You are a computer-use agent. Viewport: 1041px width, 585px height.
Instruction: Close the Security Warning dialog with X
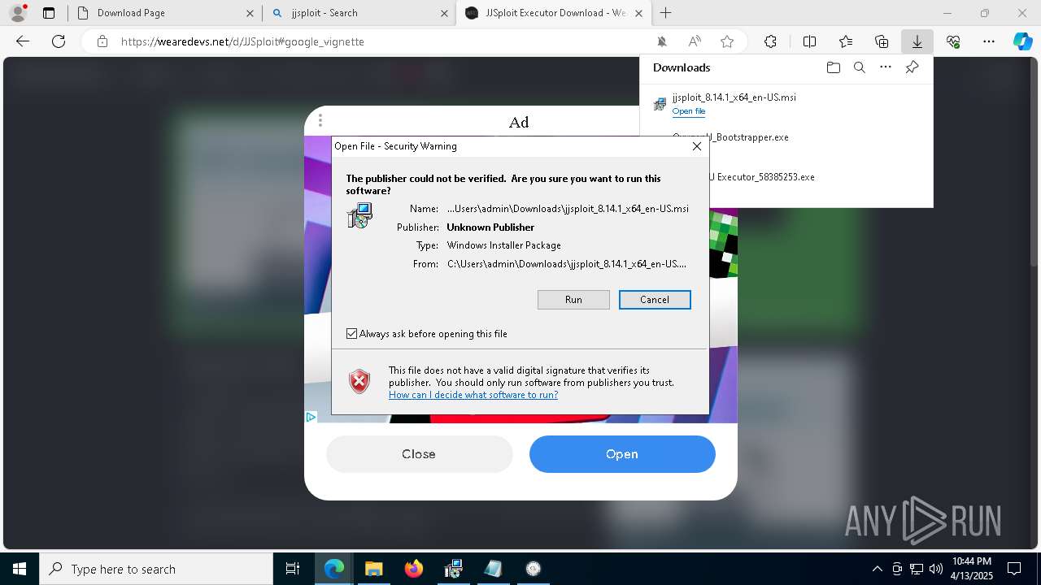click(x=696, y=146)
